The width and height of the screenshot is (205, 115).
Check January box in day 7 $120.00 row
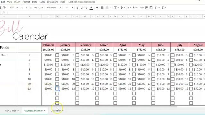point(57,65)
